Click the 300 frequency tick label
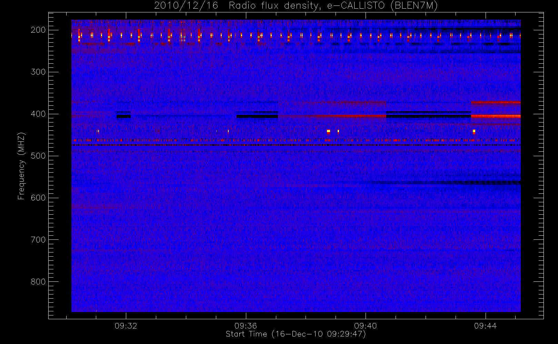 click(38, 72)
